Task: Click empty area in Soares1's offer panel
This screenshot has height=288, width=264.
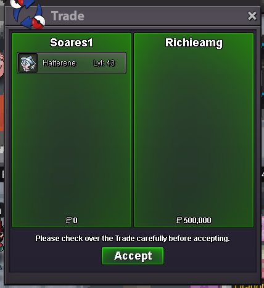Action: point(72,144)
